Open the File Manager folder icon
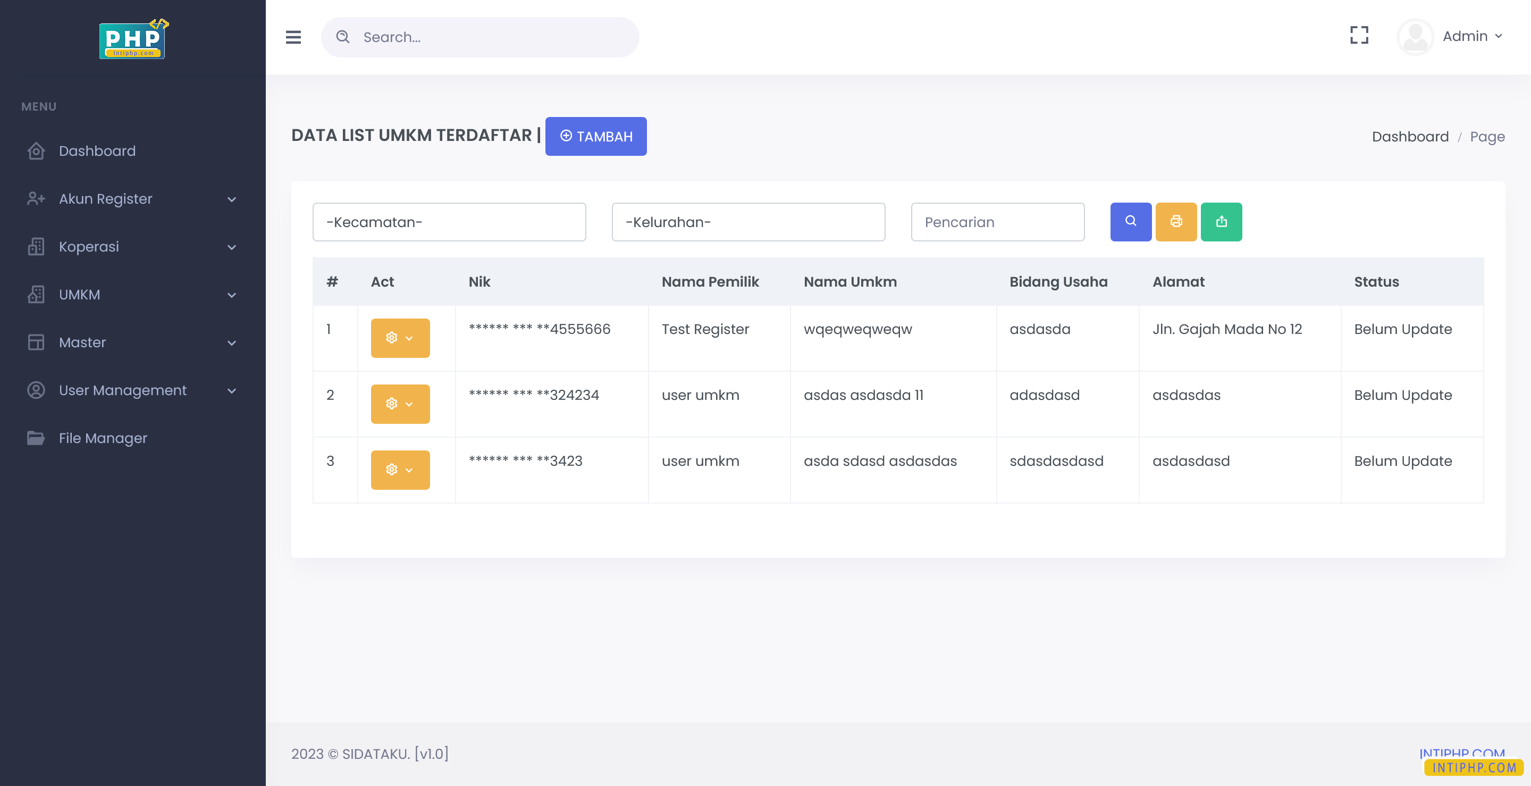 click(x=36, y=438)
